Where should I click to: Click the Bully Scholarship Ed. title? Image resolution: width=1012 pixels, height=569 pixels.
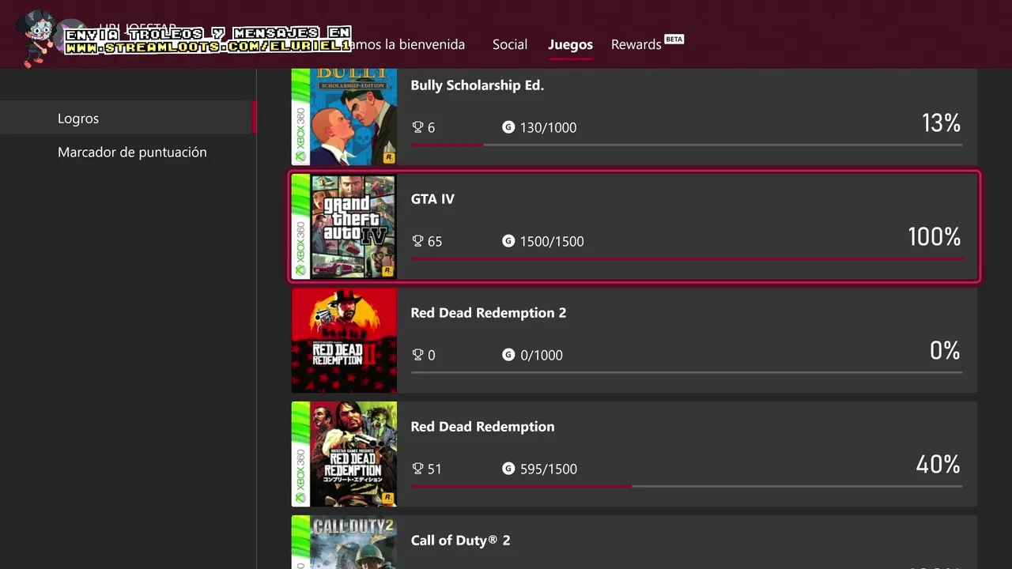[x=478, y=85]
